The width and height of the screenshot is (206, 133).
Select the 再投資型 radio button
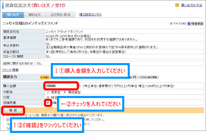click(65, 92)
